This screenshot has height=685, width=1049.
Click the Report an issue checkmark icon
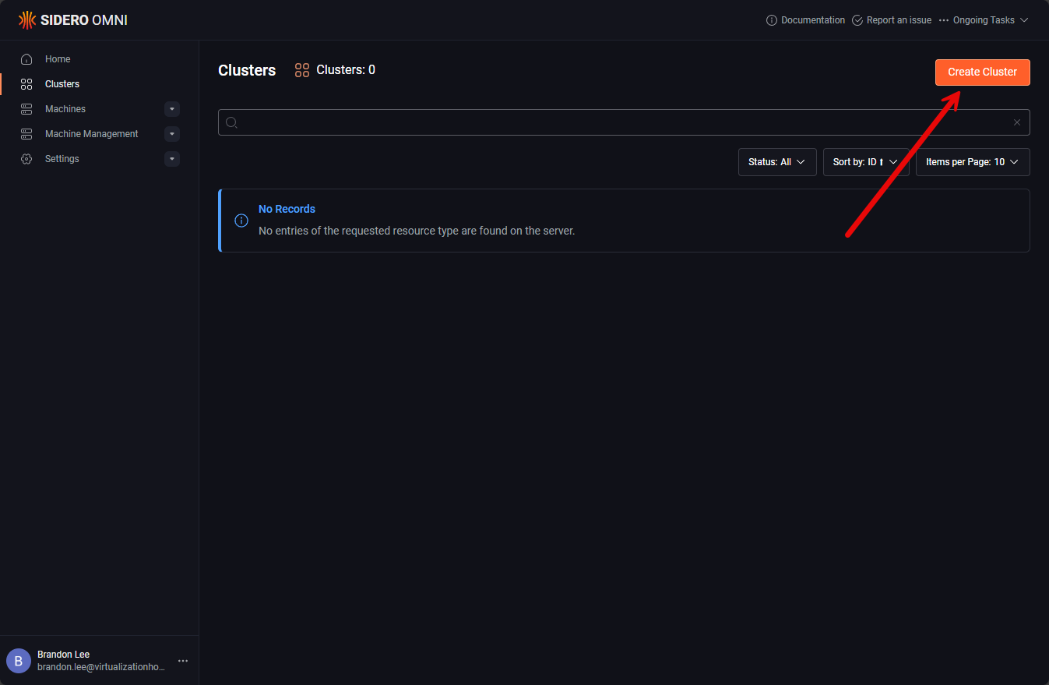pos(857,20)
